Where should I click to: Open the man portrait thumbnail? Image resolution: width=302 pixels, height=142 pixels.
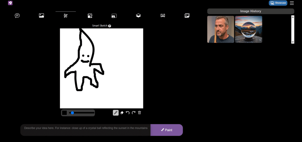tap(221, 29)
